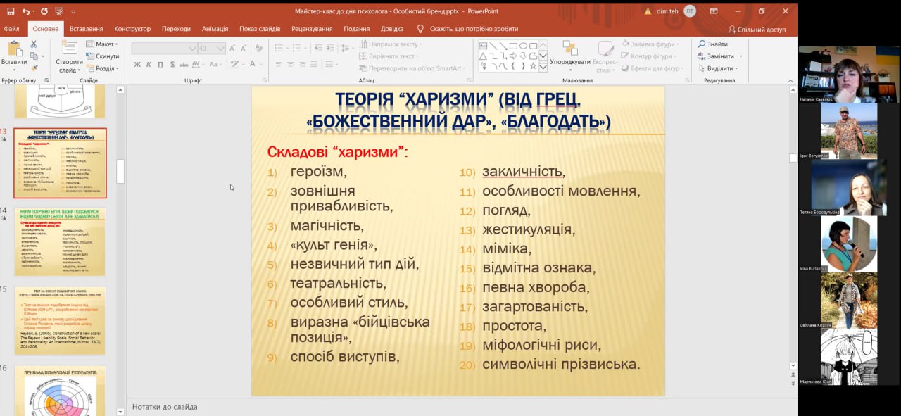Click the Save icon in quick access toolbar
The width and height of the screenshot is (901, 416).
tap(11, 11)
